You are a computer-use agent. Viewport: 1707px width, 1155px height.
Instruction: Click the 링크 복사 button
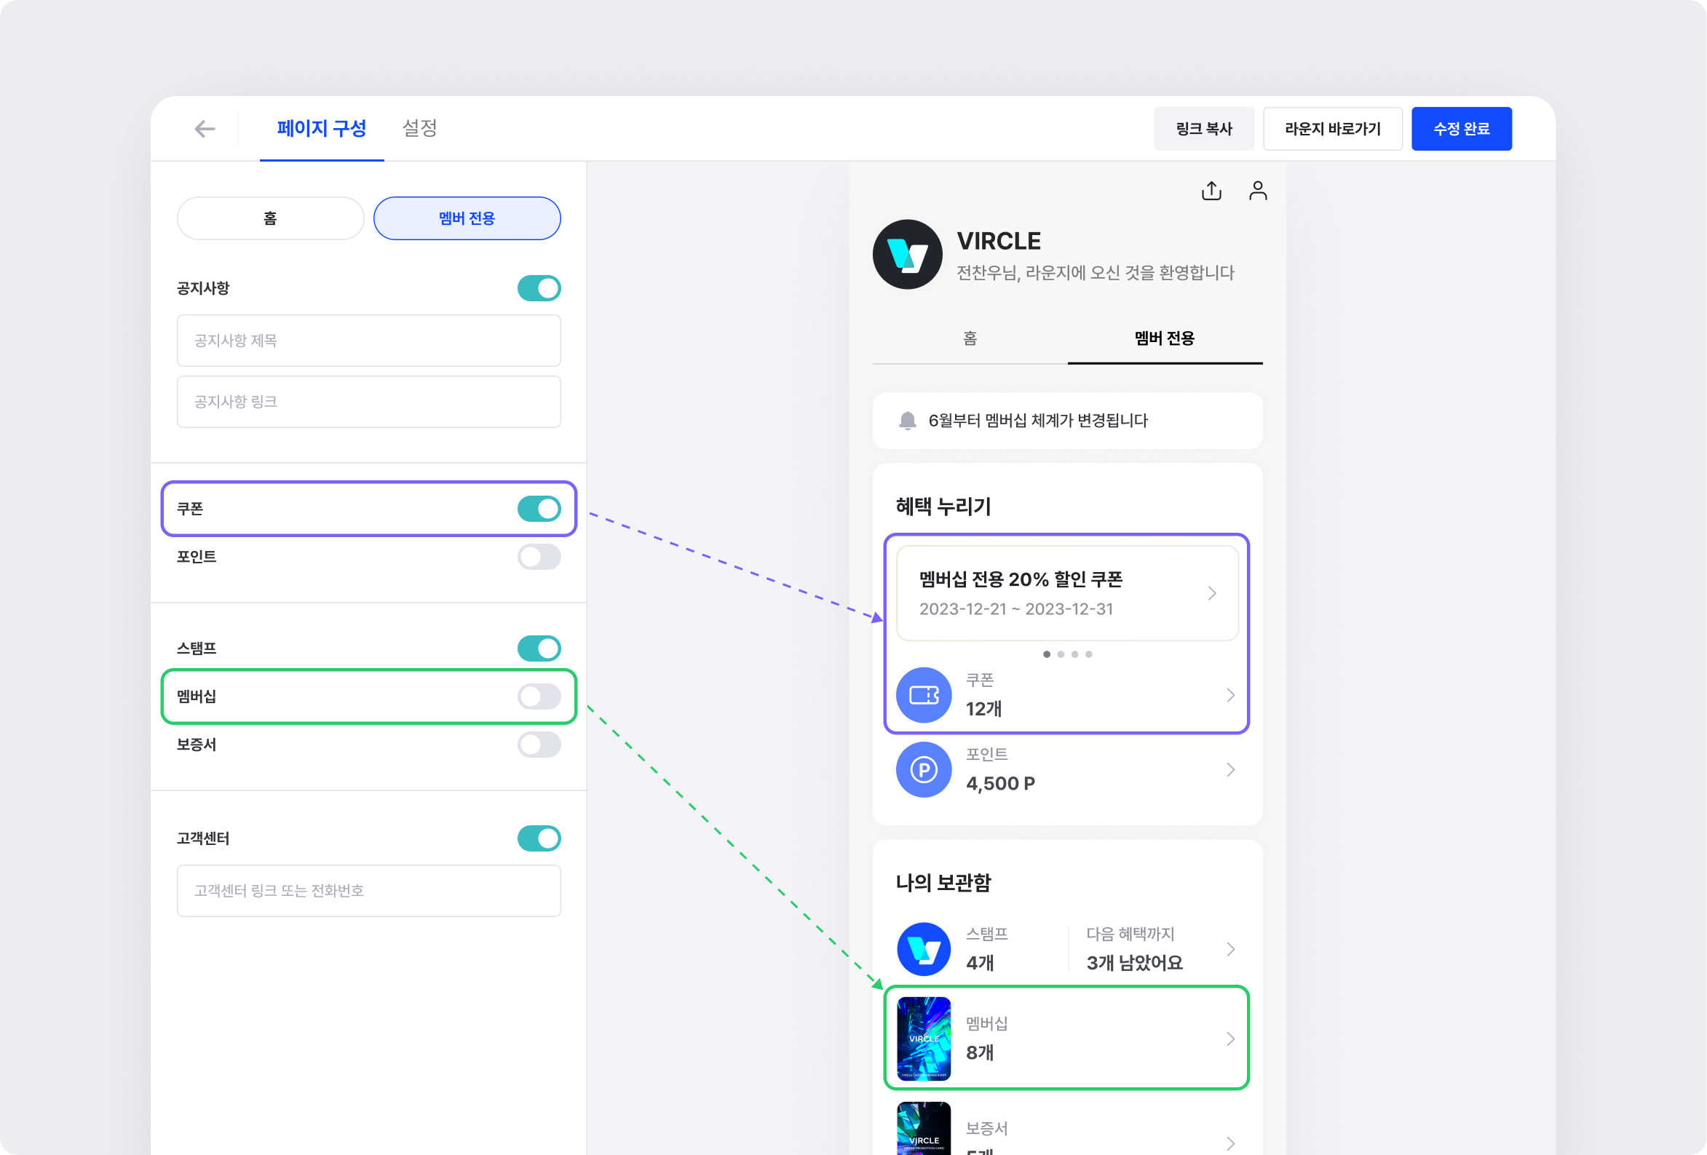(1203, 130)
